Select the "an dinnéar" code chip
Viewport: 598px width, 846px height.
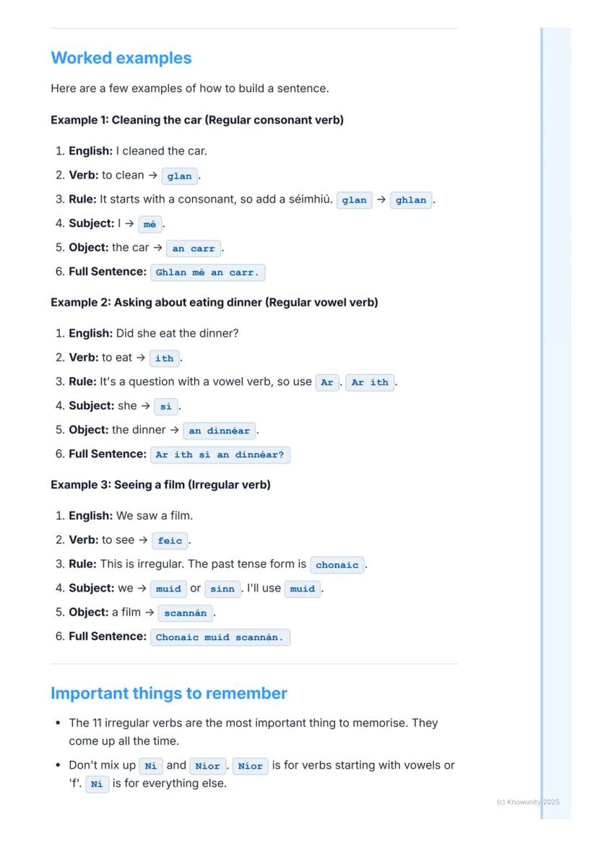[219, 431]
